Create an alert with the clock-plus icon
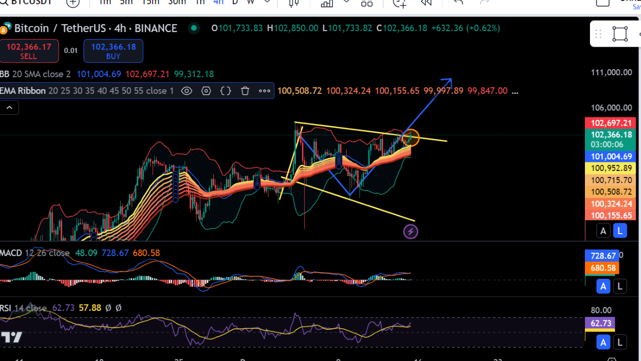Screen dimensions: 641x361 400,3
